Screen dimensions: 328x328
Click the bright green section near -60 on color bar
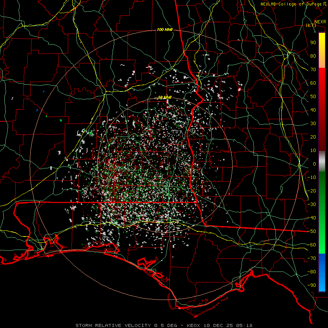(322, 245)
